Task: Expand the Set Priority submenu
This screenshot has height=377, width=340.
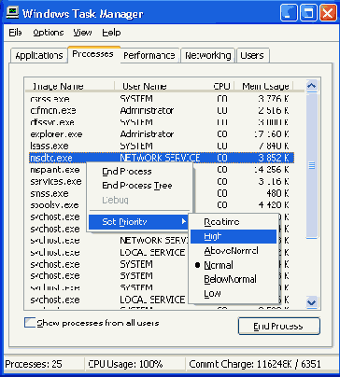Action: (138, 222)
